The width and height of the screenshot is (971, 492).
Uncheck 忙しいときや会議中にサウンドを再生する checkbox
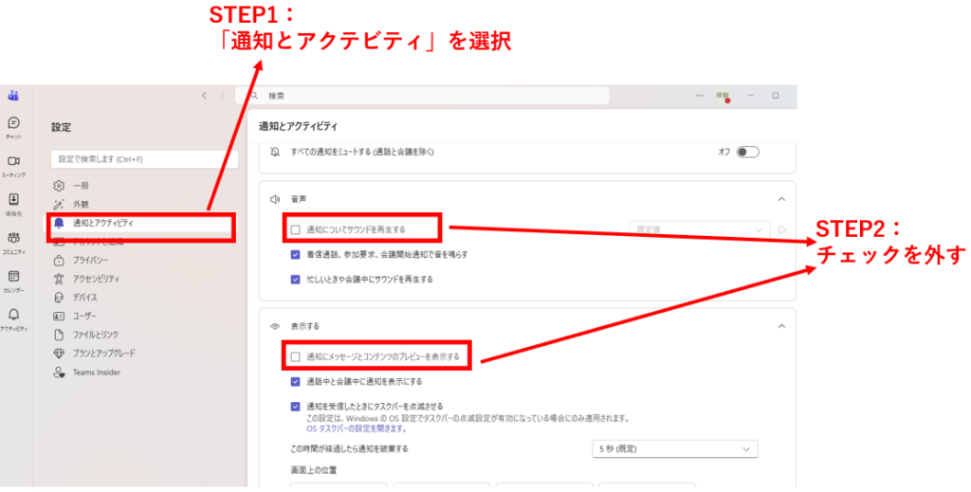[x=296, y=280]
